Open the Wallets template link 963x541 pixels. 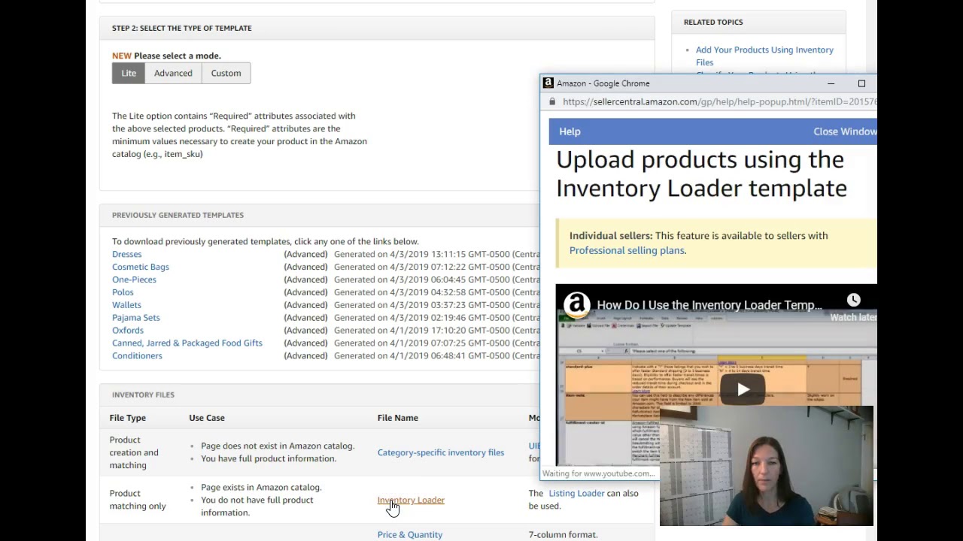coord(126,305)
